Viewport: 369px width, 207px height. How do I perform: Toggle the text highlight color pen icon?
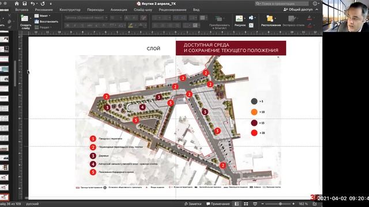pos(131,25)
